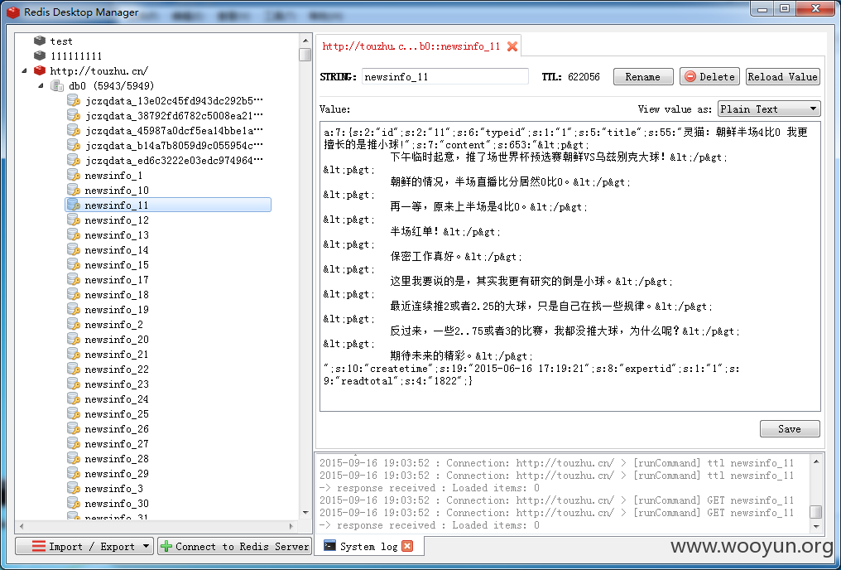Click the key tree scroll-down arrow

(x=305, y=513)
